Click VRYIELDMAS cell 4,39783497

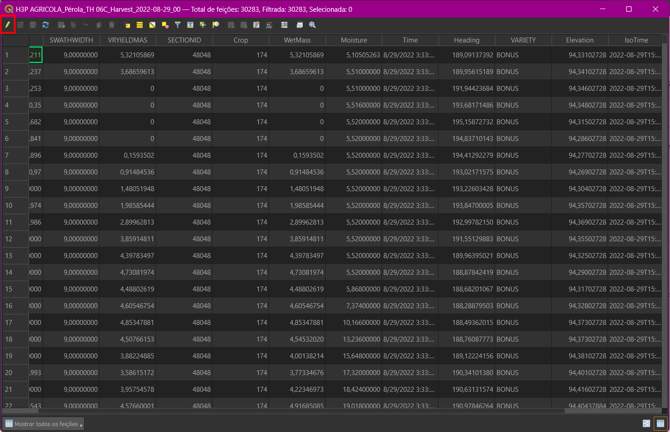[128, 256]
